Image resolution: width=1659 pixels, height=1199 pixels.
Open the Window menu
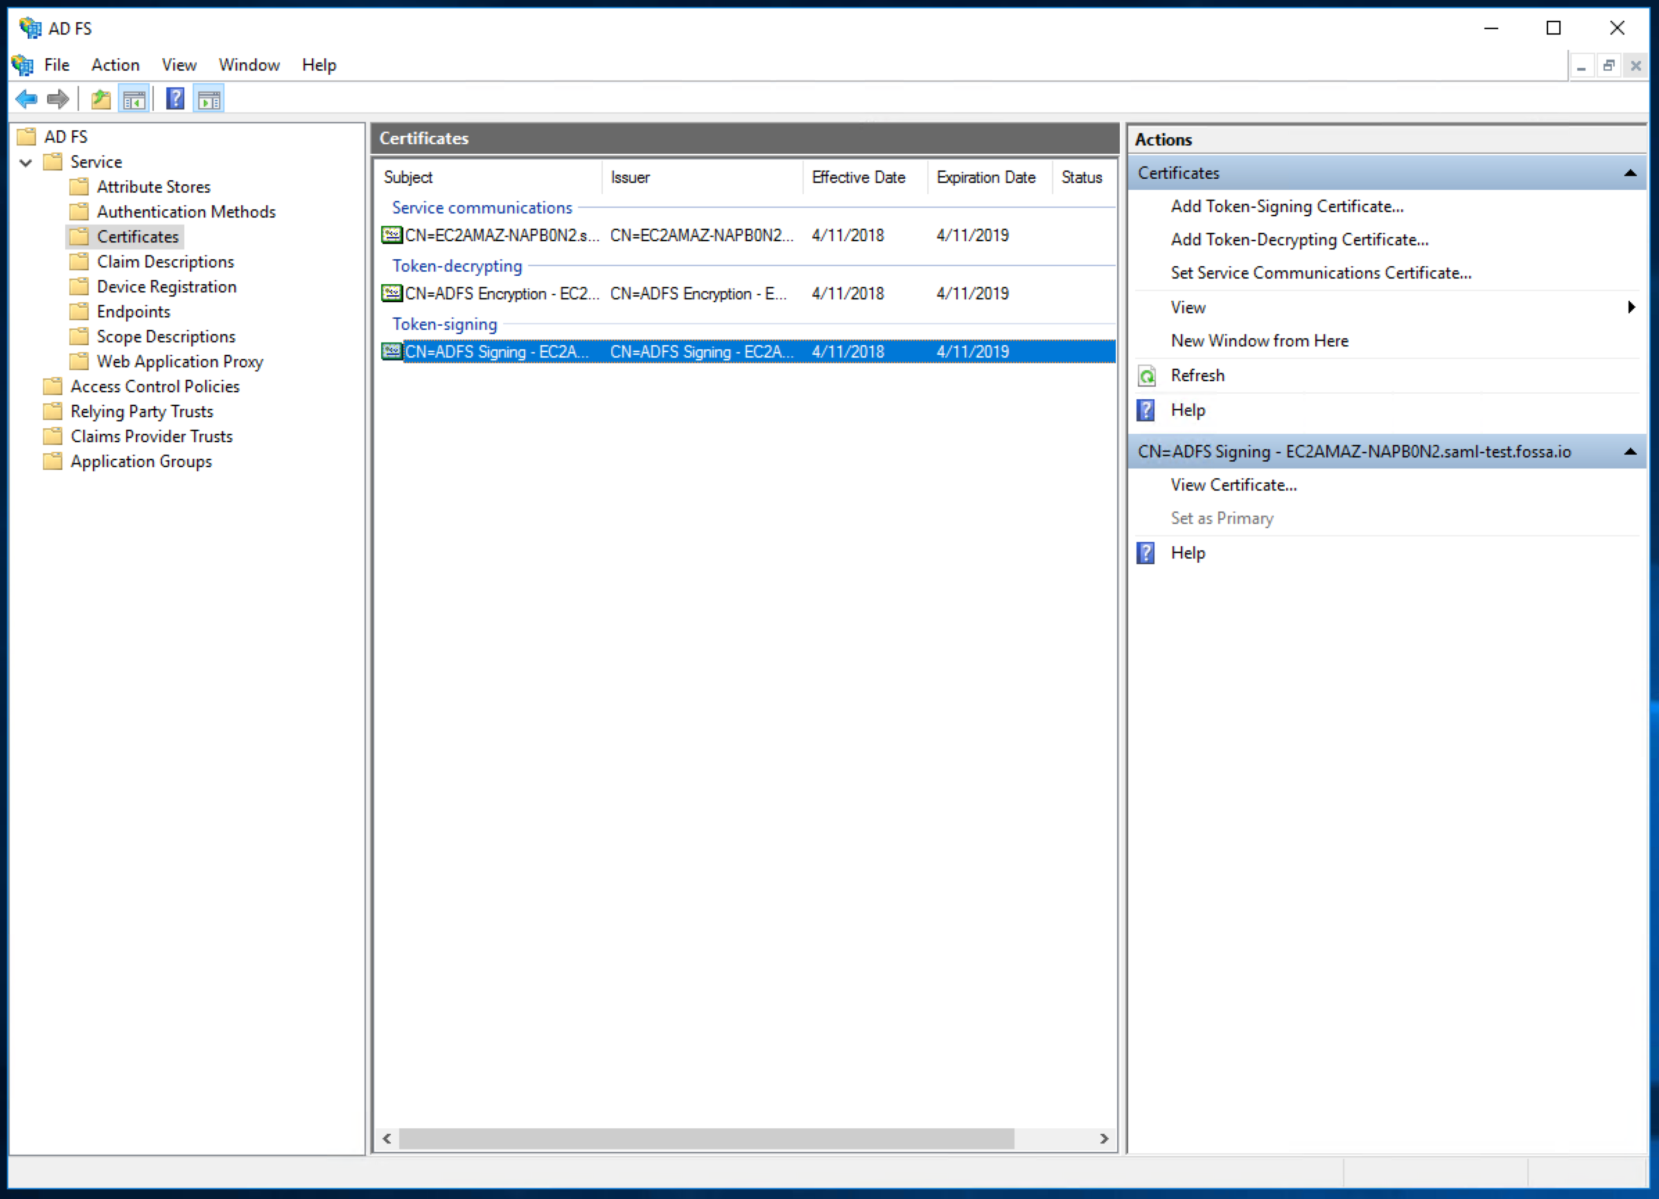(249, 65)
